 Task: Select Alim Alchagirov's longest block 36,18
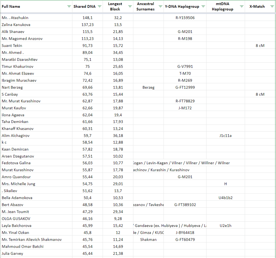point(118,136)
